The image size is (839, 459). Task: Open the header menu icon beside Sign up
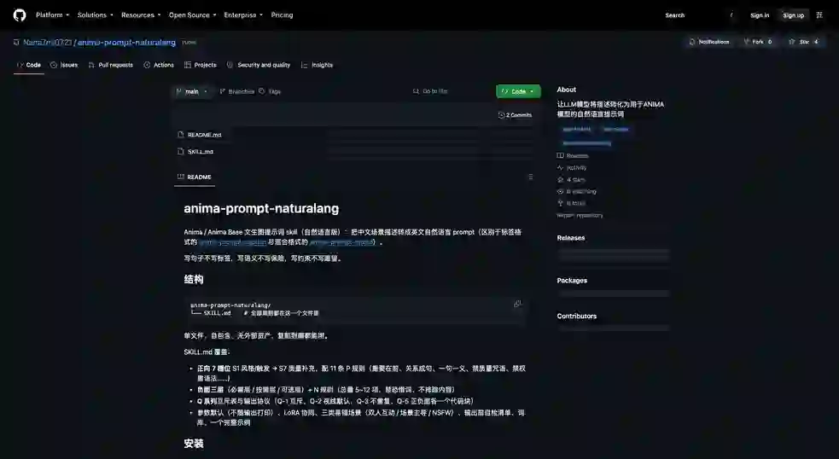tap(819, 15)
